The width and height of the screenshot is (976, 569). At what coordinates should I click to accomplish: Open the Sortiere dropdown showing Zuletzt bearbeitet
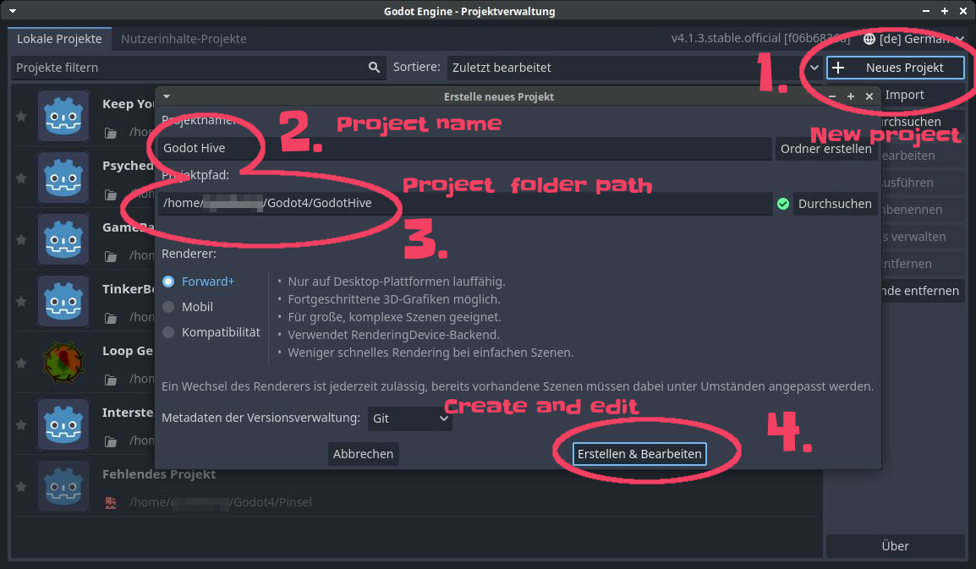[635, 68]
